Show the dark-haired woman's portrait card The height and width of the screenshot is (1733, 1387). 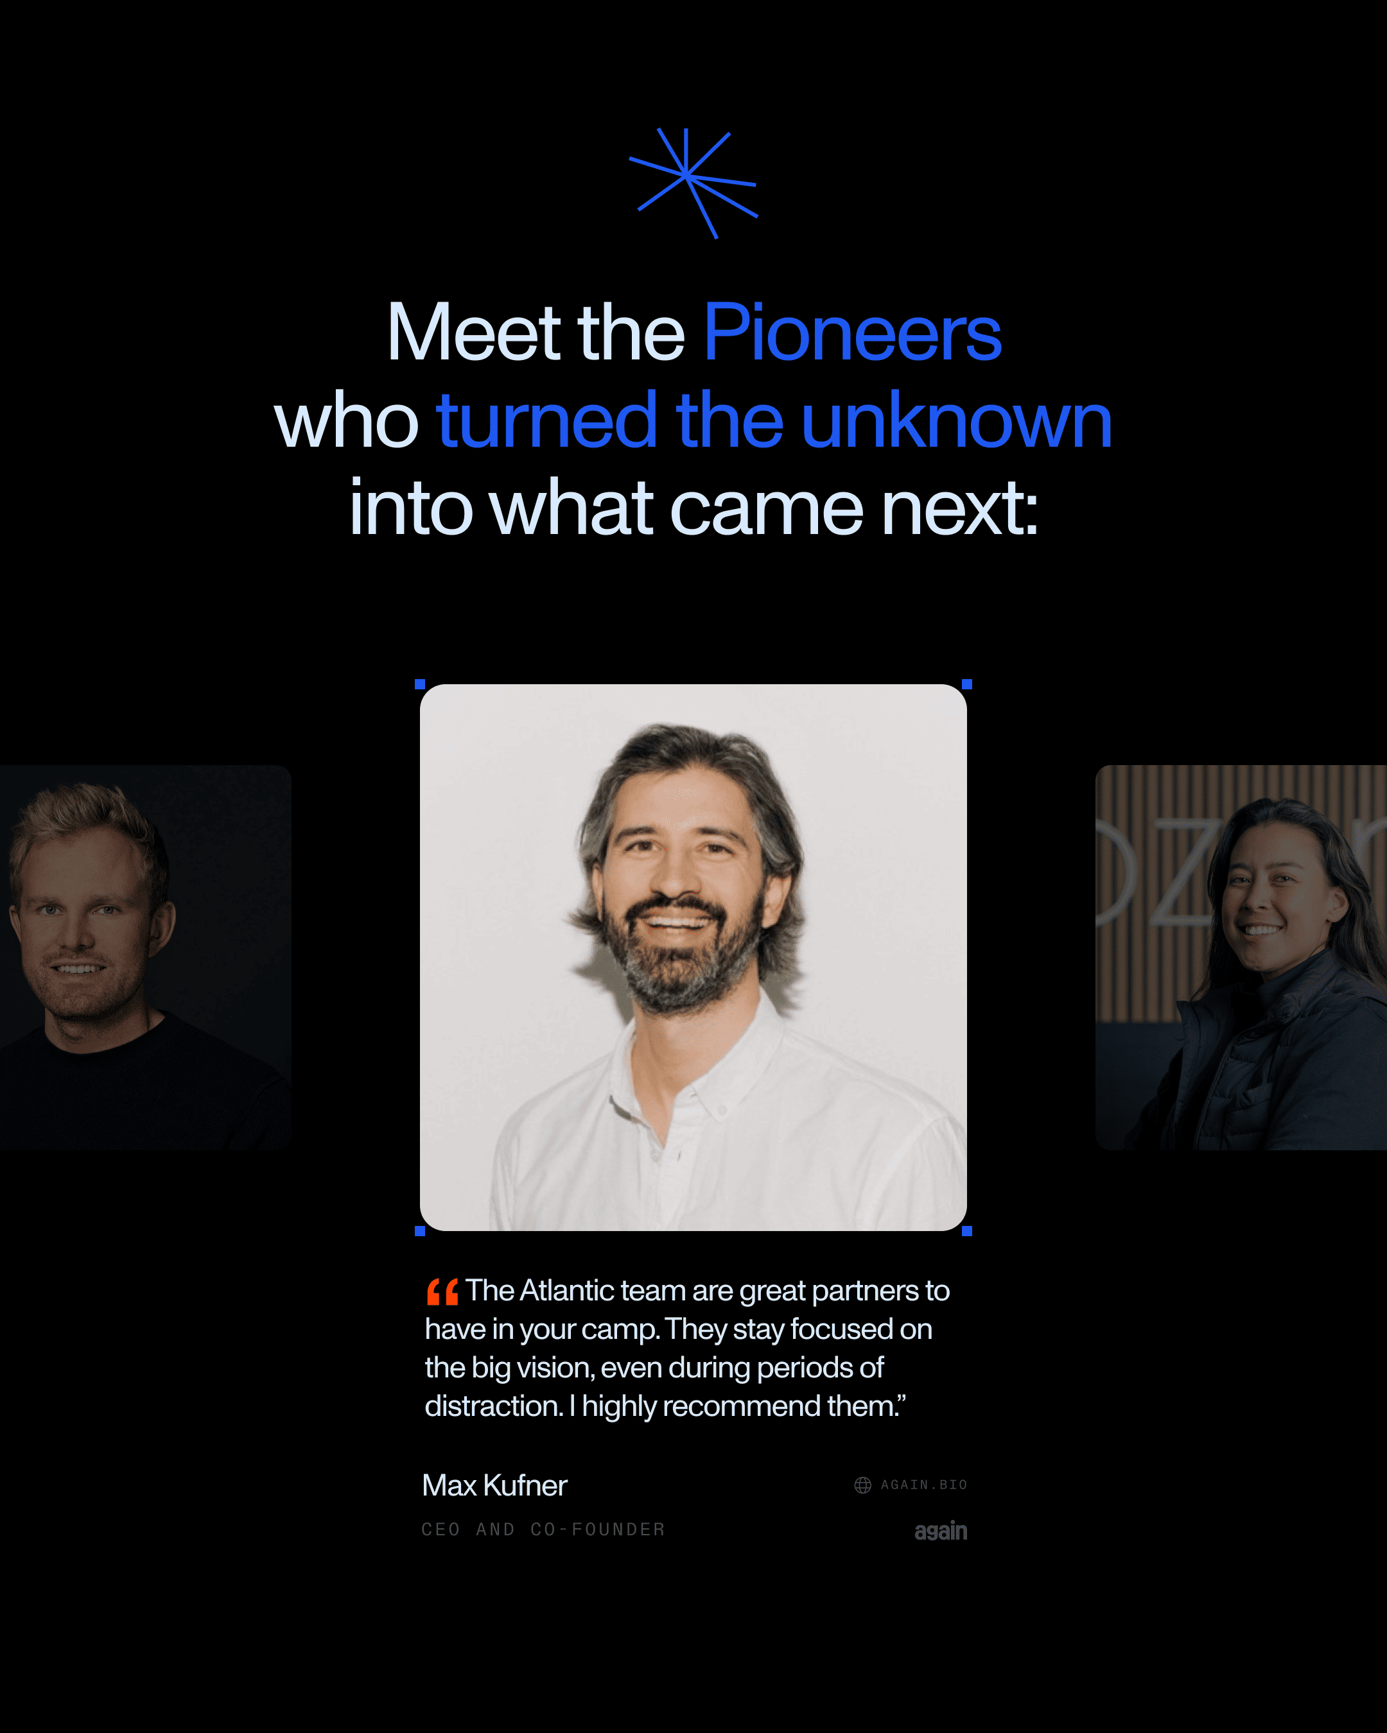1241,958
